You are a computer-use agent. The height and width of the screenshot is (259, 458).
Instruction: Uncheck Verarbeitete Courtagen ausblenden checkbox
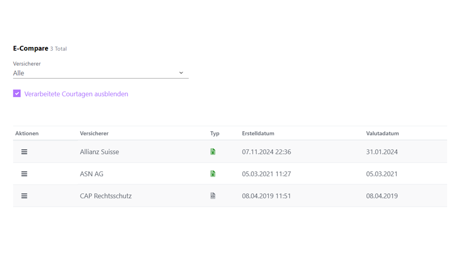(x=17, y=94)
